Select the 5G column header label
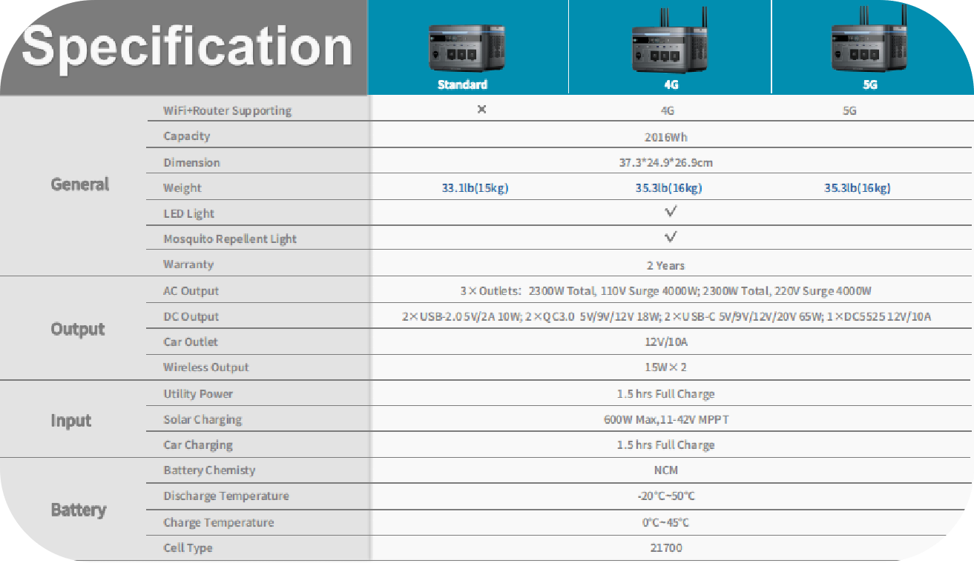 point(869,84)
